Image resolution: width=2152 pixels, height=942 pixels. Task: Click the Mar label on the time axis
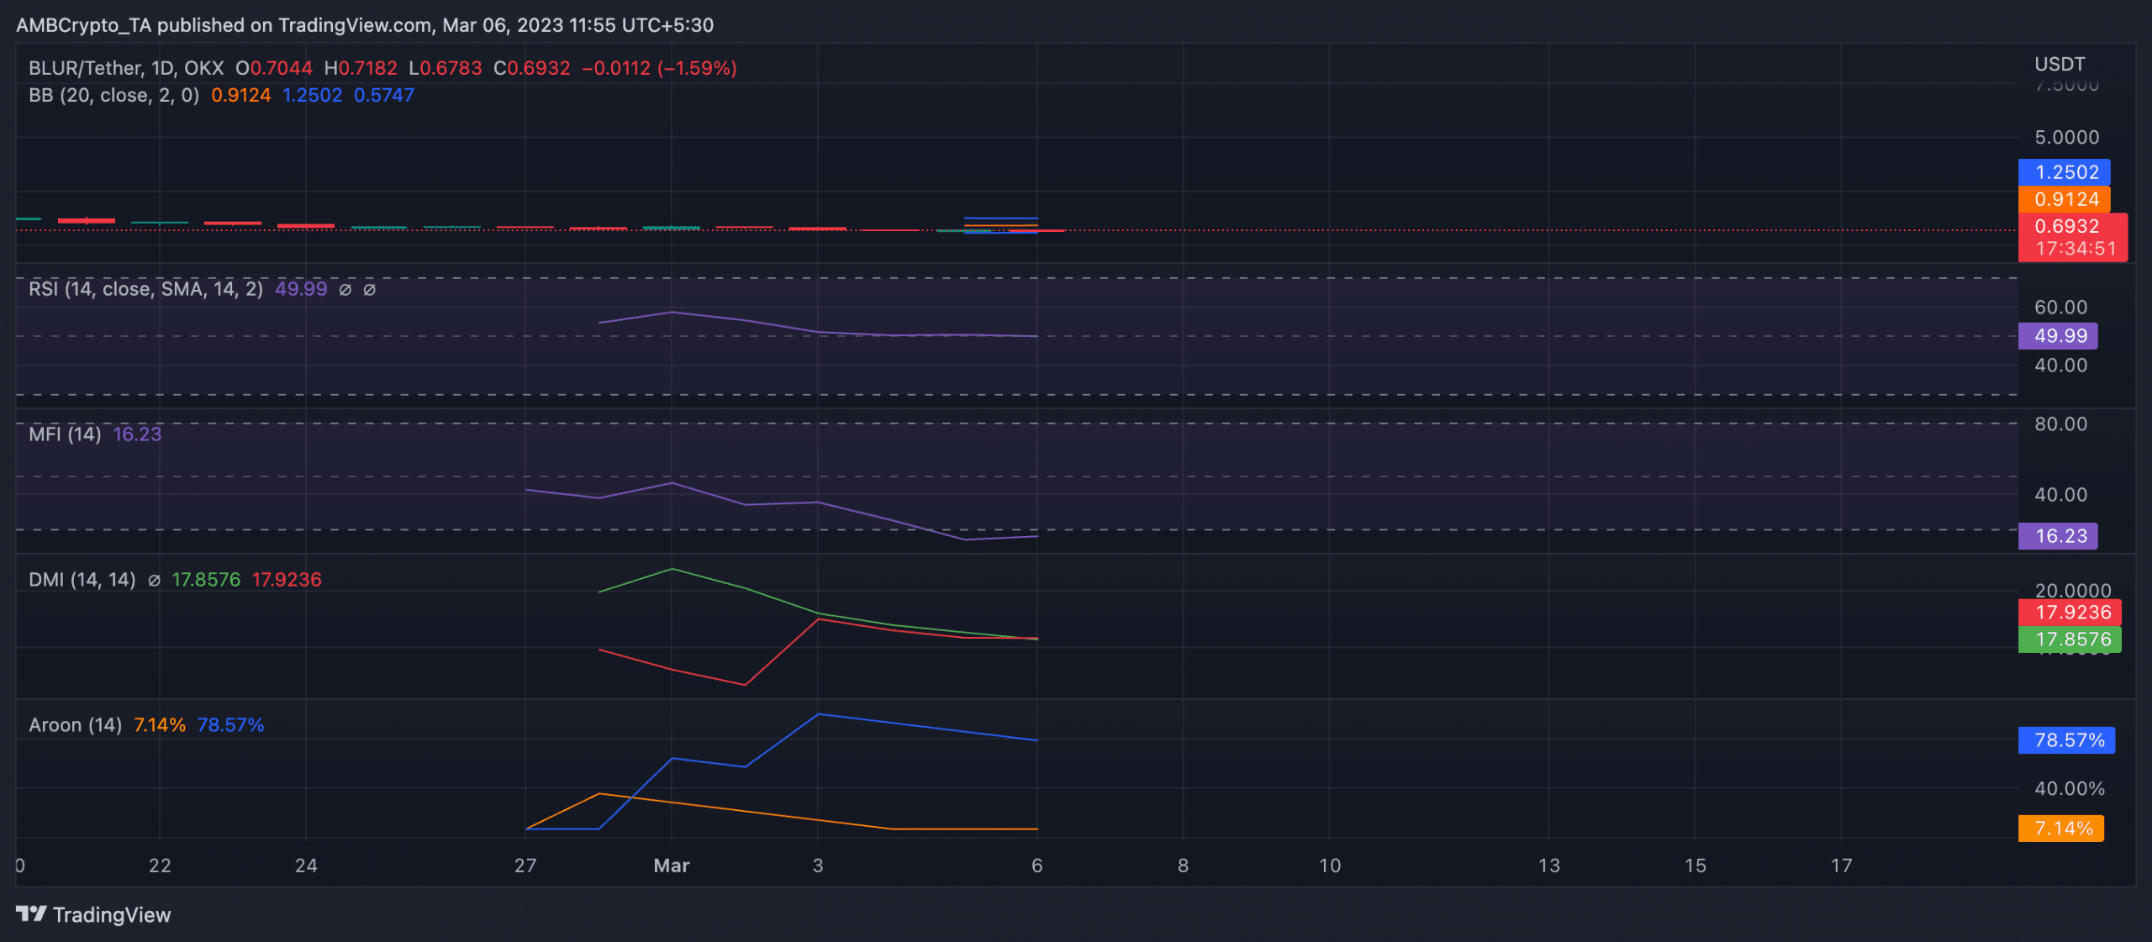(x=671, y=866)
